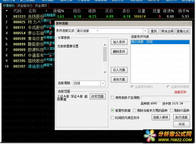
Task: Click the 分析家公式网 flower logo
Action: coord(150,136)
